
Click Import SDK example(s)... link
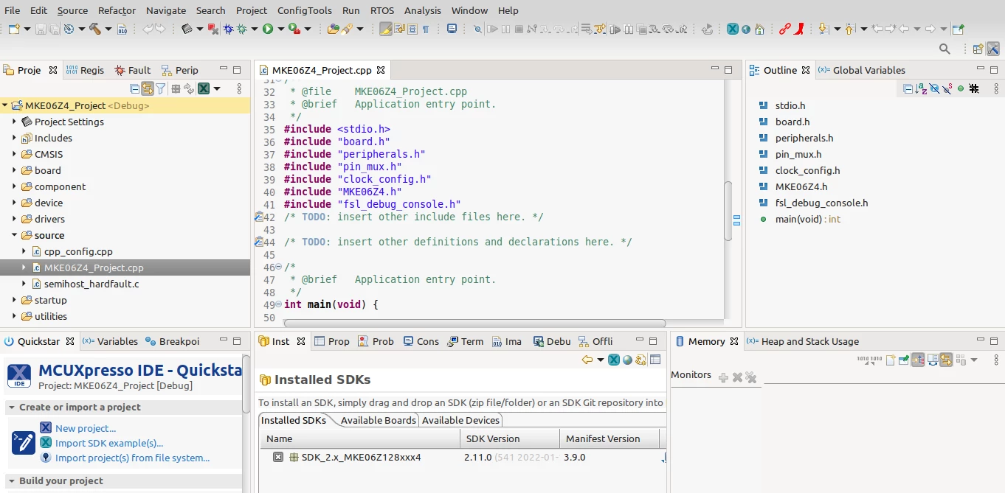click(x=109, y=443)
